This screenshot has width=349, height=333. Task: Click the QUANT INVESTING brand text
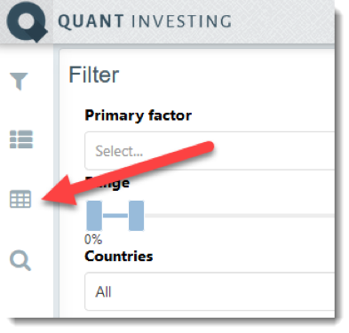coord(145,21)
